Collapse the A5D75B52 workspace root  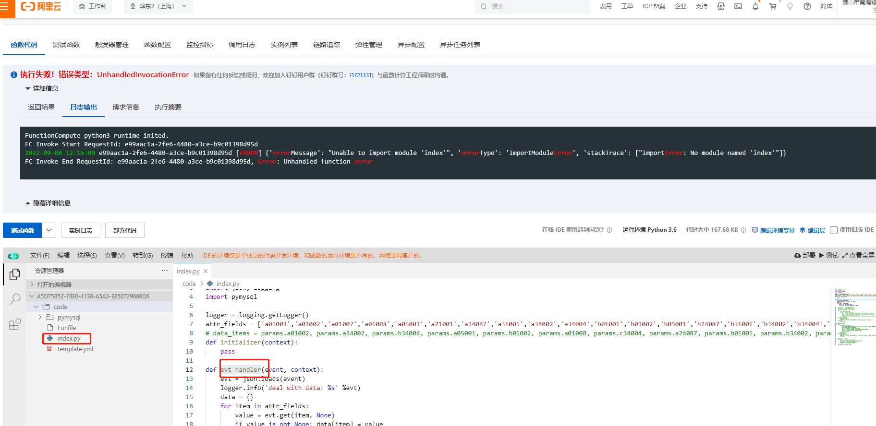click(99, 296)
